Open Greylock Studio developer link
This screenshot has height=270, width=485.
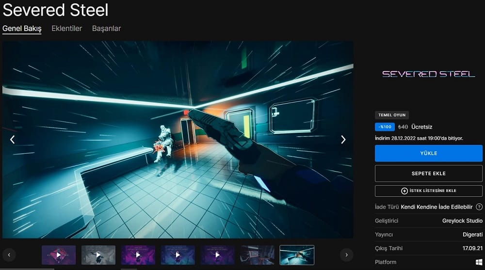point(462,221)
